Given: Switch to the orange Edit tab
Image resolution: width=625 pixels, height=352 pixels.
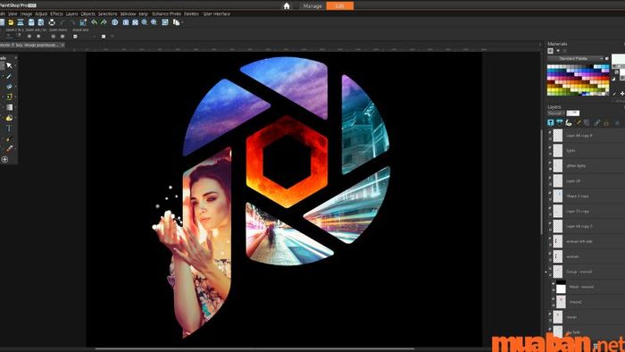Looking at the screenshot, I should (340, 5).
